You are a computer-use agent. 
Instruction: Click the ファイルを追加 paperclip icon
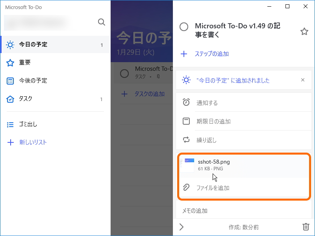187,188
